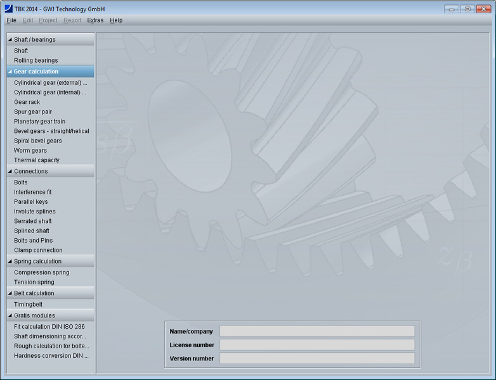Viewport: 496px width, 380px height.
Task: Launch the Worm gears calculation
Action: pos(30,151)
